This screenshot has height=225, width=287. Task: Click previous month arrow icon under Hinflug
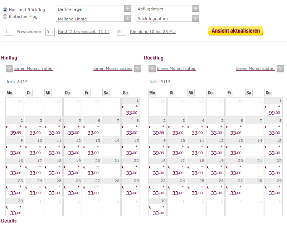9,69
